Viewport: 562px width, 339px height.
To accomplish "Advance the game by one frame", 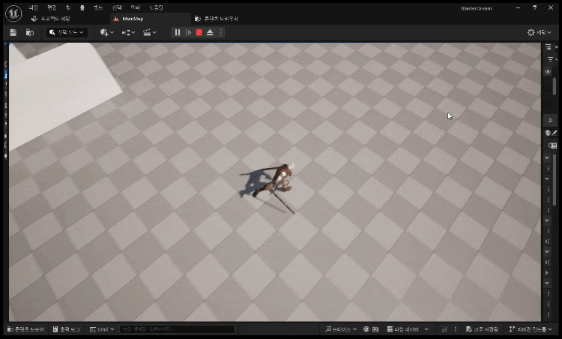I will 189,33.
